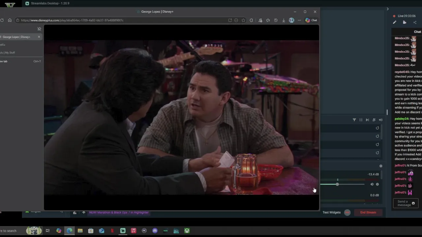Go to browser home page icon
Screen dimensions: 422x237
point(10,20)
